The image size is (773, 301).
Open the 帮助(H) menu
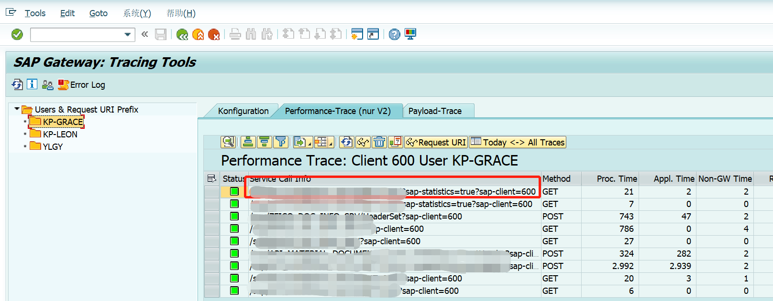[x=181, y=13]
